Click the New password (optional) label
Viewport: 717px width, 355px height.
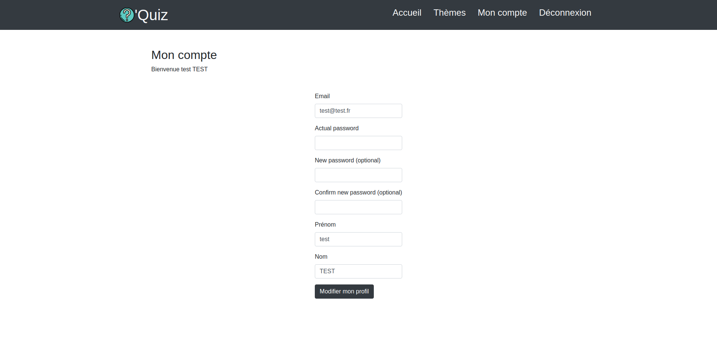tap(347, 161)
